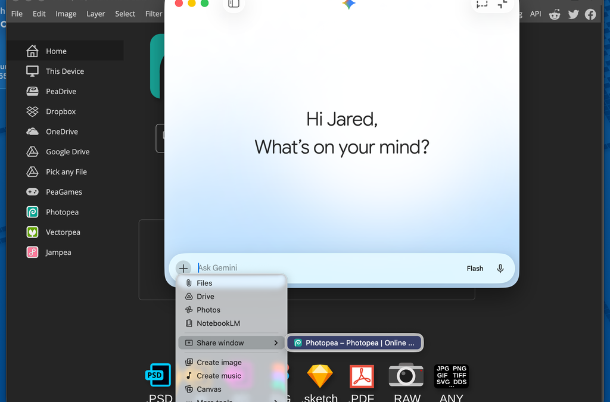Screen dimensions: 610x402
Task: Open Photopea Image menu
Action: pyautogui.click(x=66, y=14)
